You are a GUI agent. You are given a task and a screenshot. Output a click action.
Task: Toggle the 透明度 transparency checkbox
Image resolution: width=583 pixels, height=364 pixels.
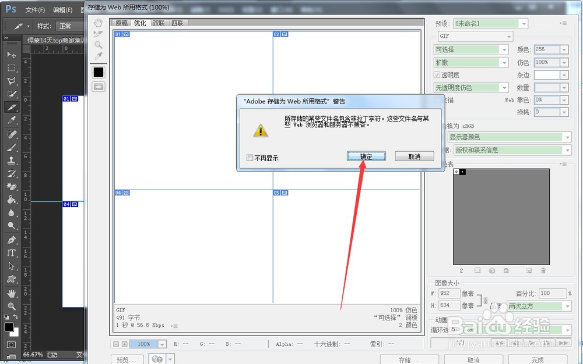437,75
